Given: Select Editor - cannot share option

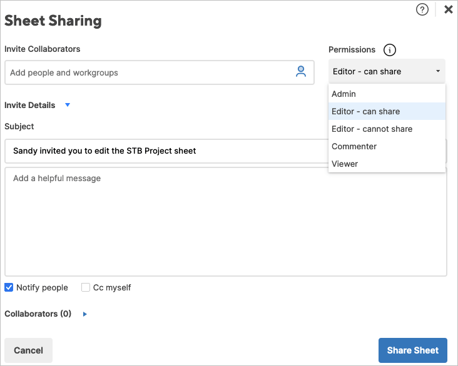Looking at the screenshot, I should tap(372, 129).
